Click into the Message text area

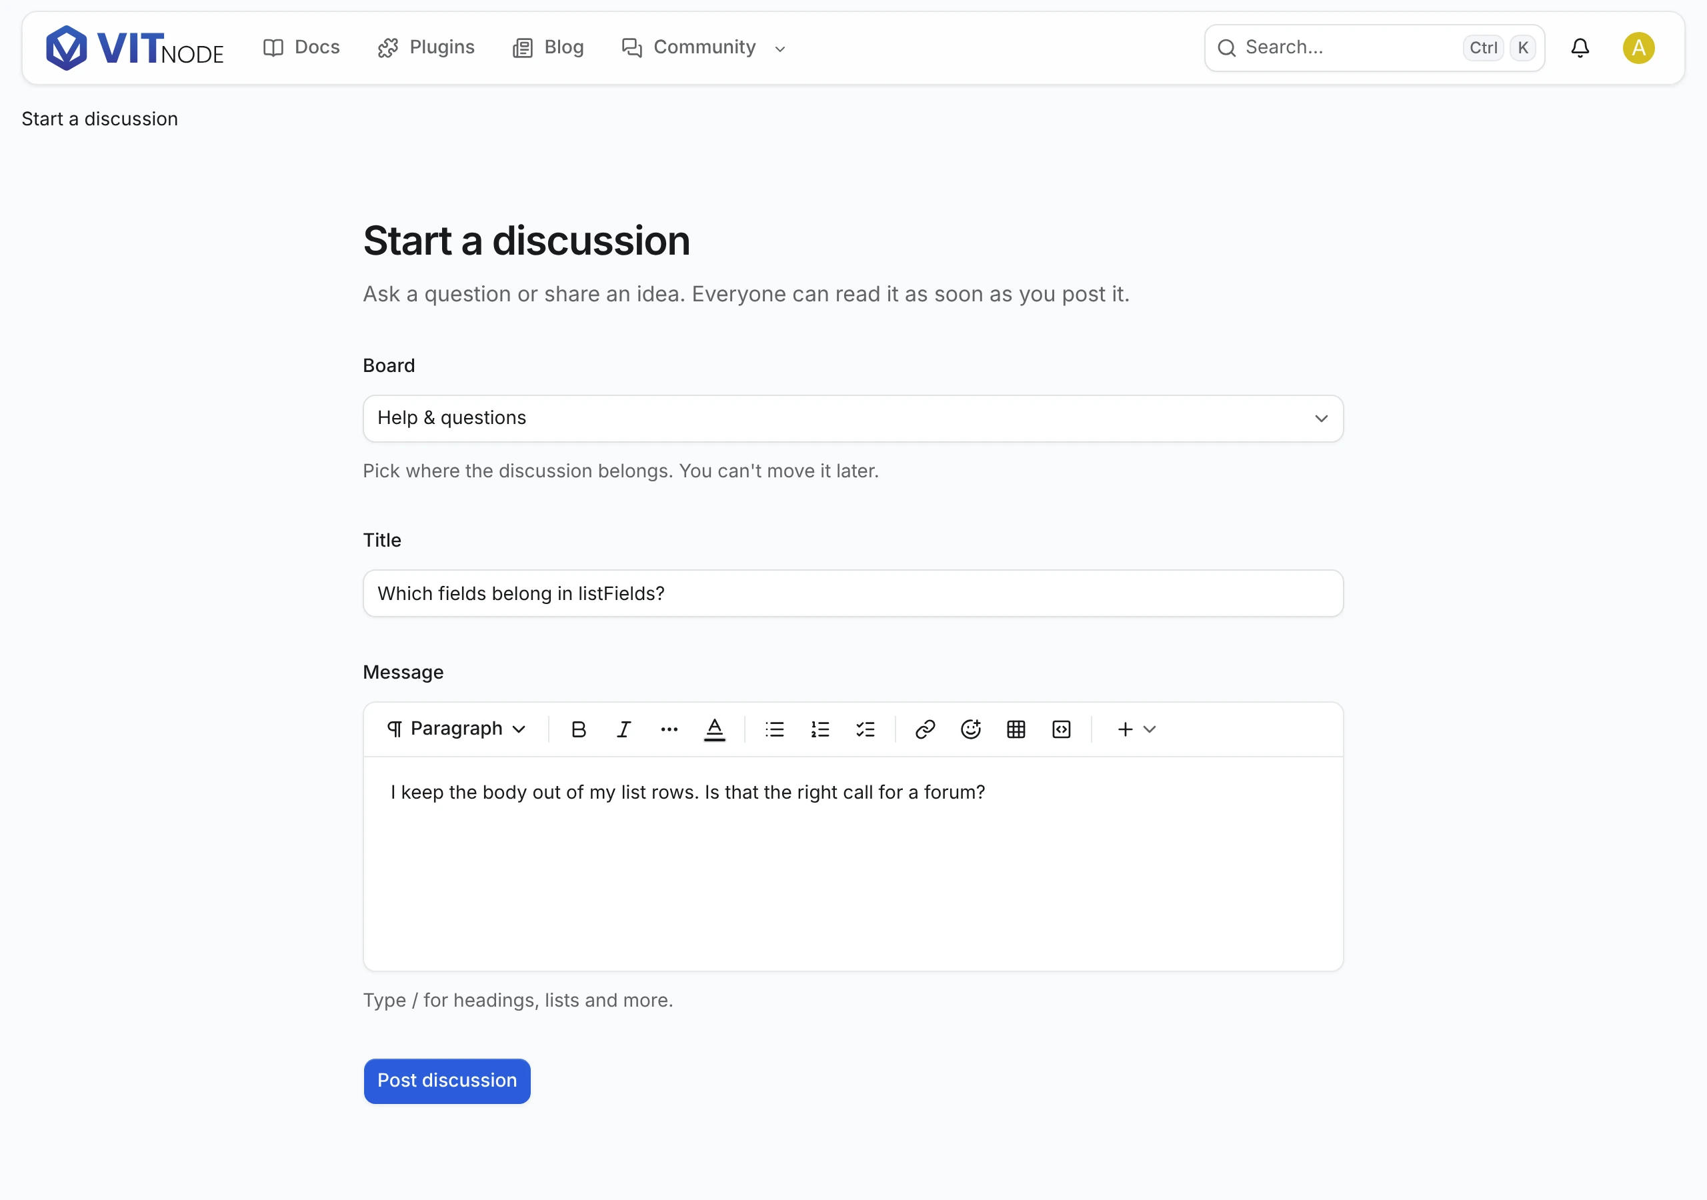click(853, 863)
